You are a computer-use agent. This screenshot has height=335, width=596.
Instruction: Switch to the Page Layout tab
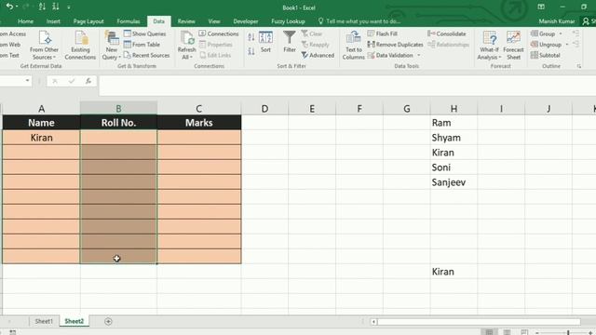tap(88, 21)
